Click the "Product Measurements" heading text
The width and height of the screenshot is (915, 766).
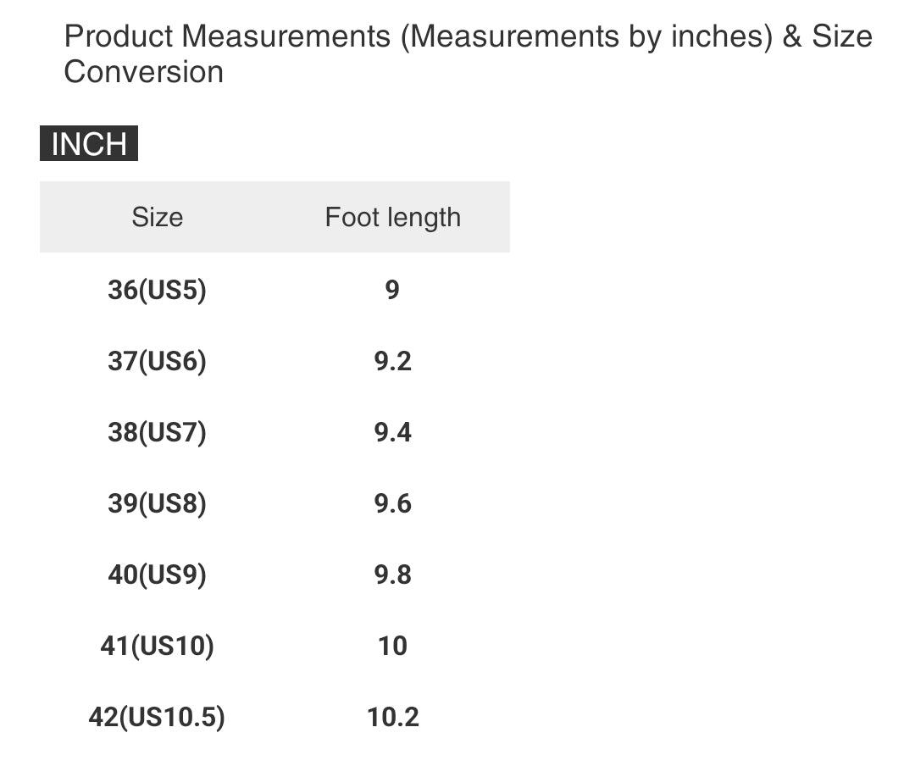227,36
